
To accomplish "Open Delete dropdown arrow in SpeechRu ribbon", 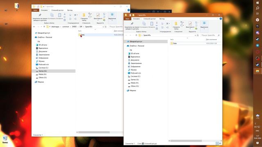I will pos(169,24).
